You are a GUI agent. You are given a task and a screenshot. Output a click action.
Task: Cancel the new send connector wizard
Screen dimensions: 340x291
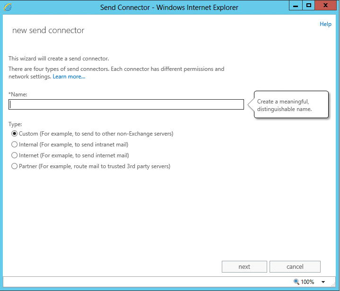(x=295, y=267)
